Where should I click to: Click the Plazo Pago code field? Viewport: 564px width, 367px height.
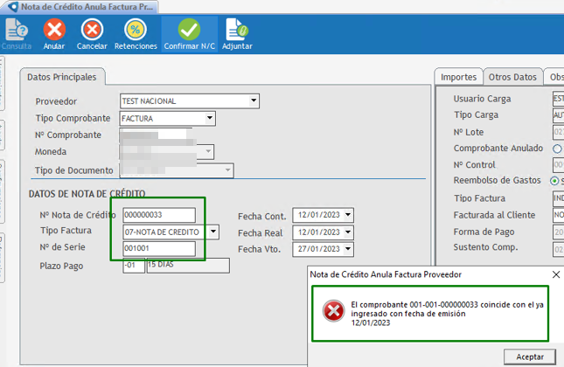tap(134, 266)
